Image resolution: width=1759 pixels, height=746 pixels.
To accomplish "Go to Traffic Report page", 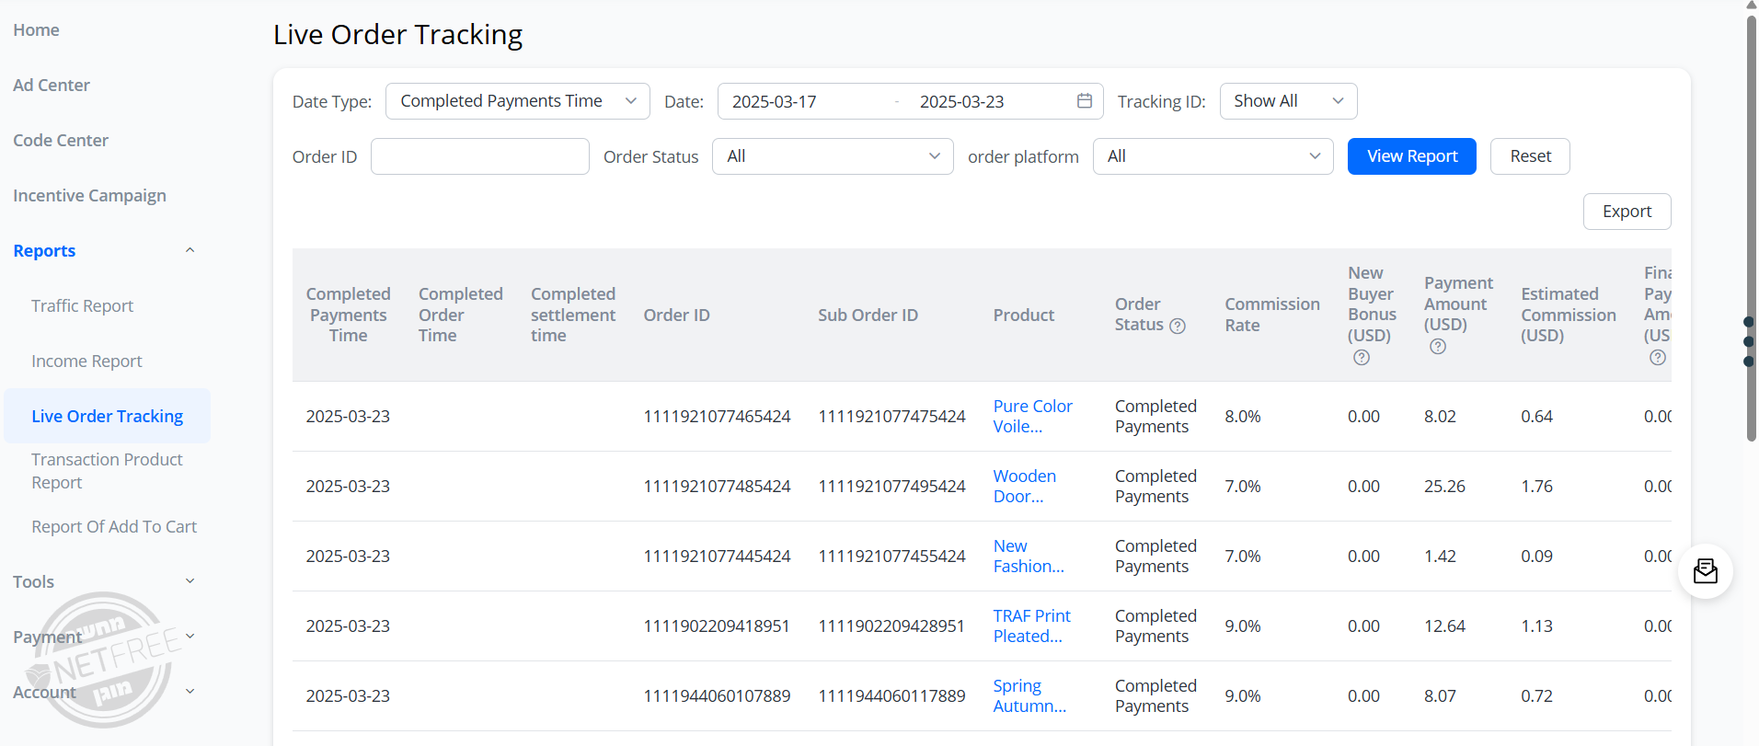I will pos(82,305).
